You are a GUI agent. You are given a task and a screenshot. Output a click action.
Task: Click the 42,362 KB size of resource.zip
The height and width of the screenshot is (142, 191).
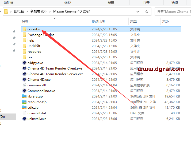click(172, 102)
